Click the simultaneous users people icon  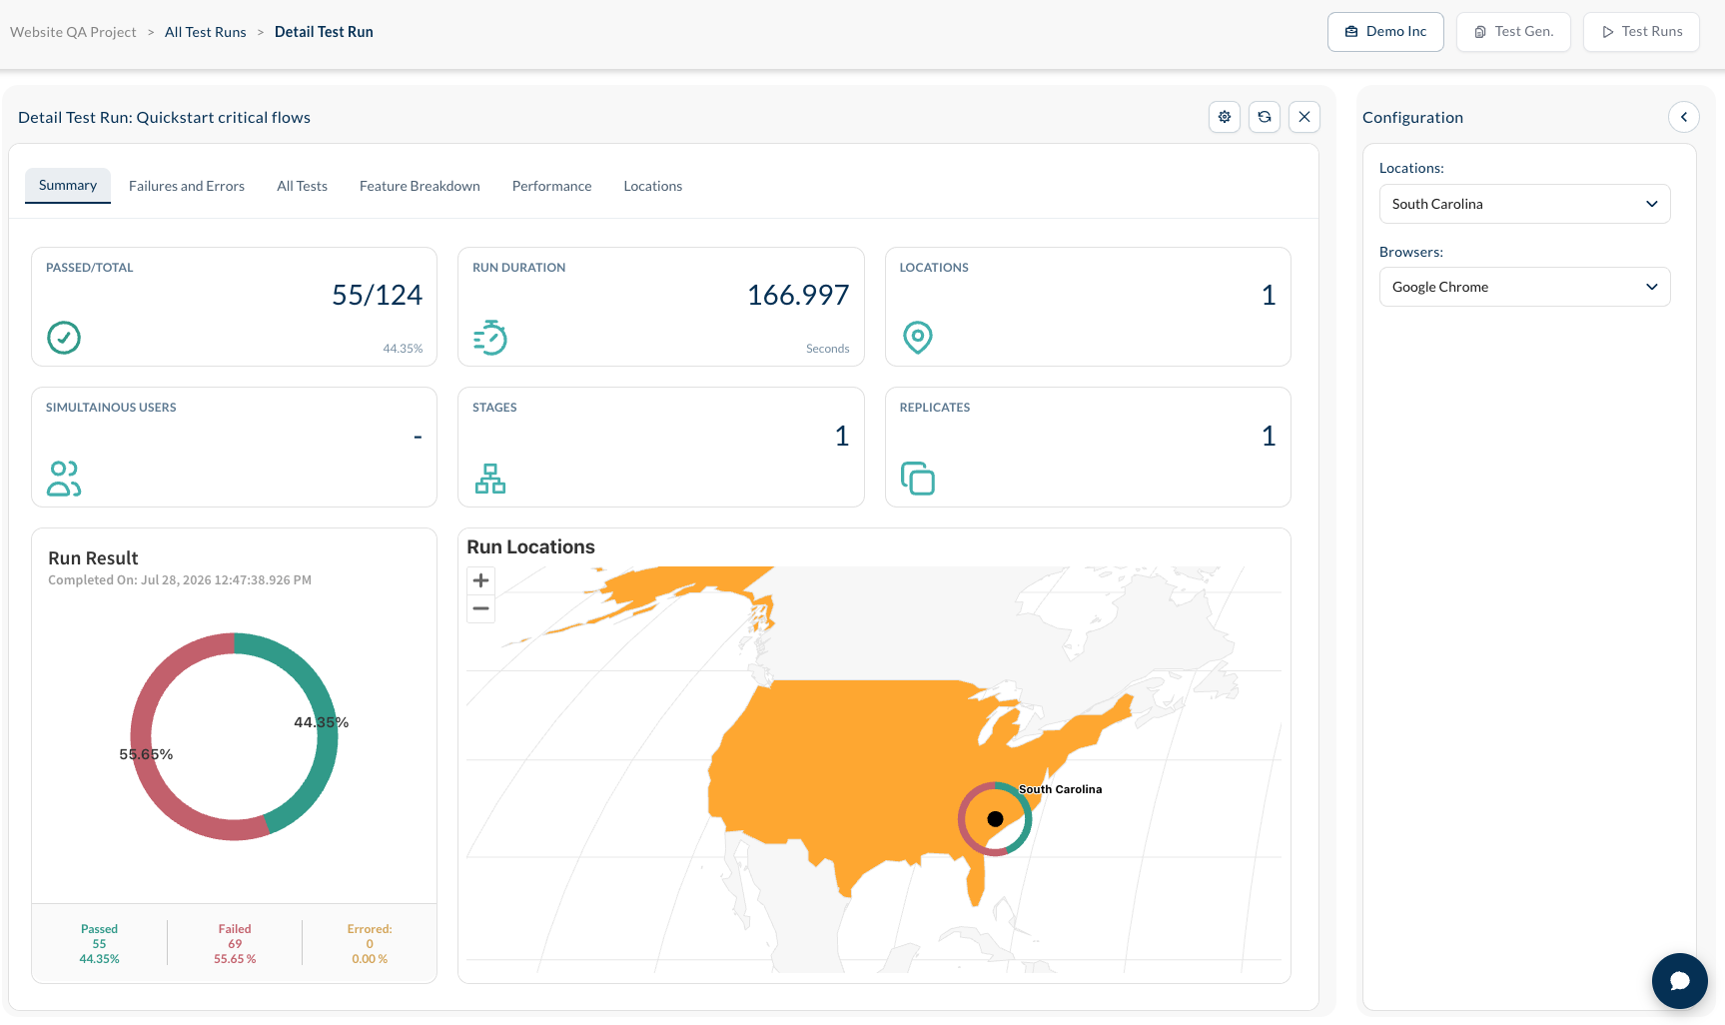pos(64,479)
